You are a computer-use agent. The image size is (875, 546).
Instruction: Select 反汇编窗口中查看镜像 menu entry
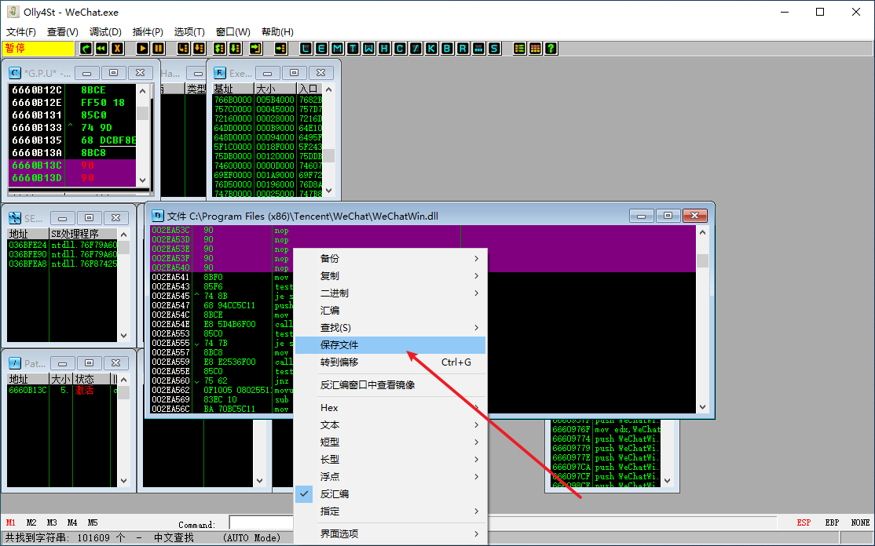click(390, 385)
